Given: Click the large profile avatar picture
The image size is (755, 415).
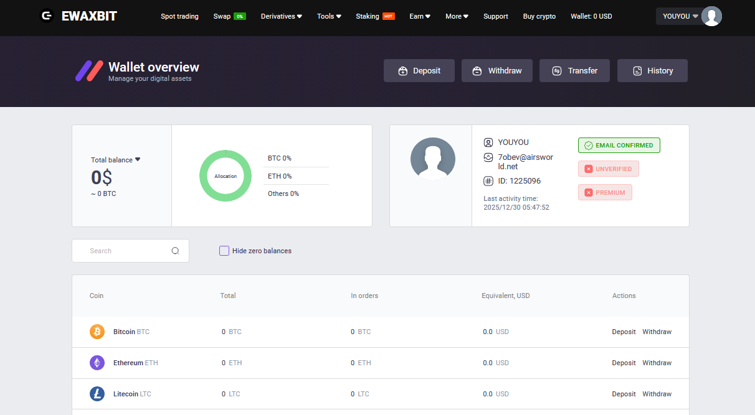Looking at the screenshot, I should click(433, 159).
